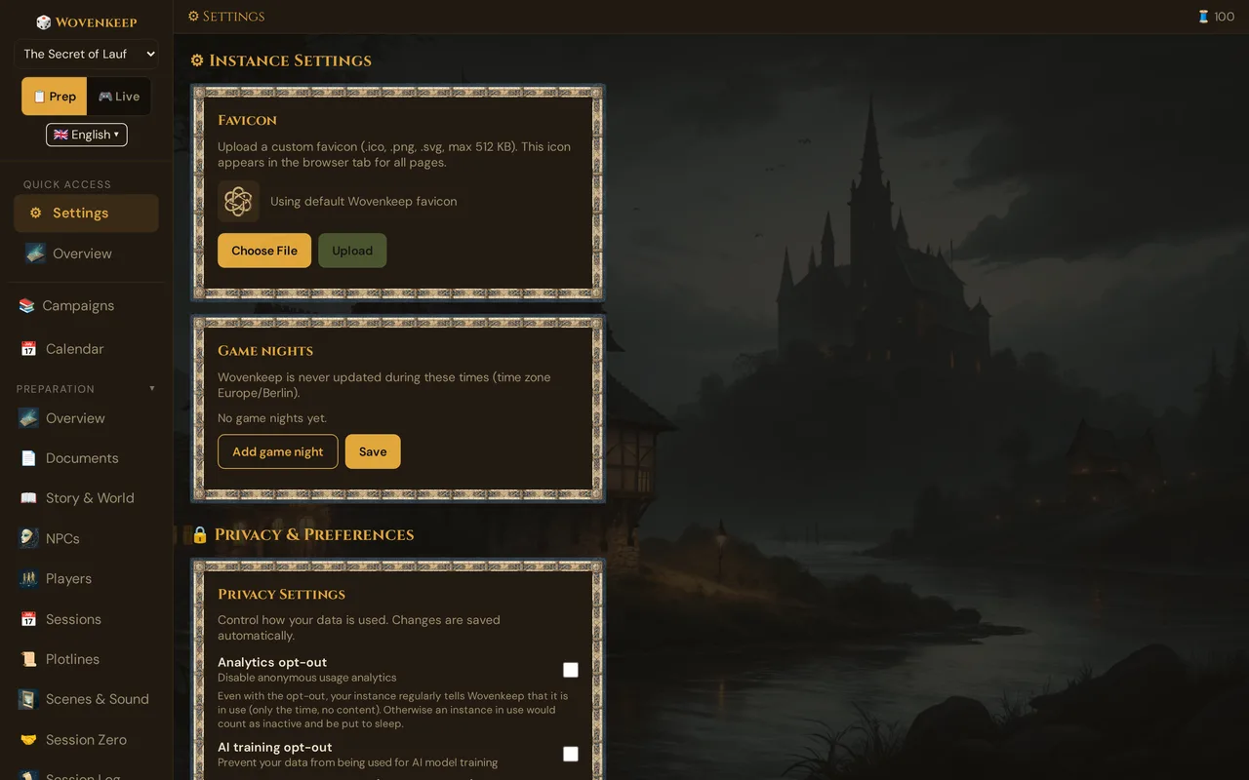
Task: Click the Preparation Overview icon
Action: (28, 418)
